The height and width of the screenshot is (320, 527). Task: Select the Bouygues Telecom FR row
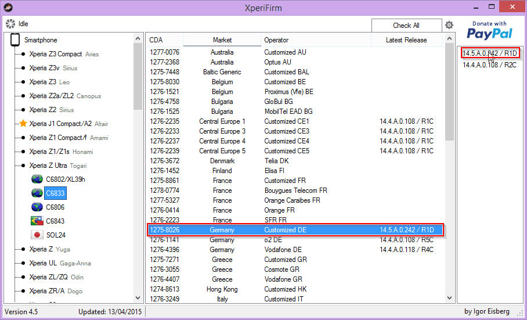click(295, 190)
